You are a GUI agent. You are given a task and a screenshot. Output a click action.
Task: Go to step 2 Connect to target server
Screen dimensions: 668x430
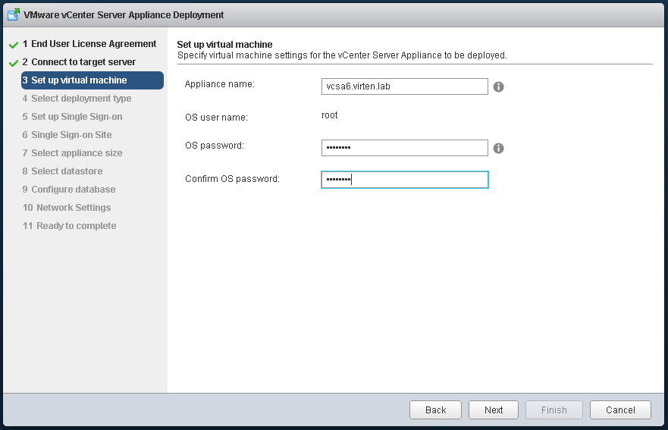[x=79, y=62]
